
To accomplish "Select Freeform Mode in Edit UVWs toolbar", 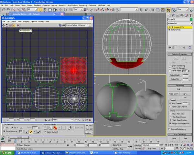I will point(14,25).
